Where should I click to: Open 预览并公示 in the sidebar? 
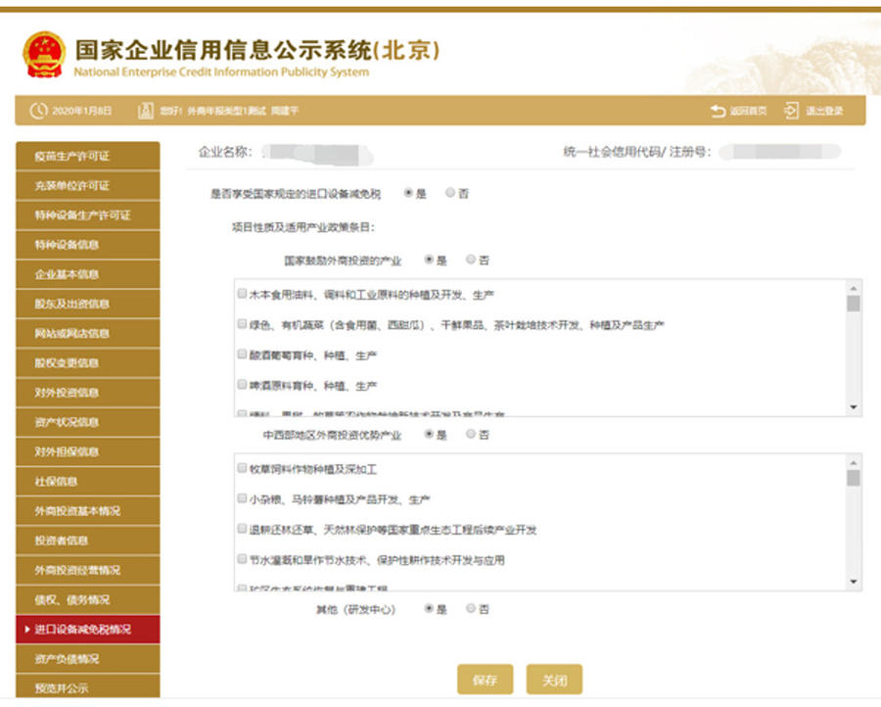(88, 686)
